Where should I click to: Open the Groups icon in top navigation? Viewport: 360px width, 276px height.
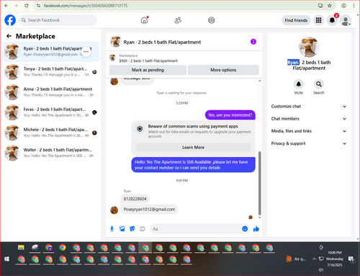(x=212, y=20)
